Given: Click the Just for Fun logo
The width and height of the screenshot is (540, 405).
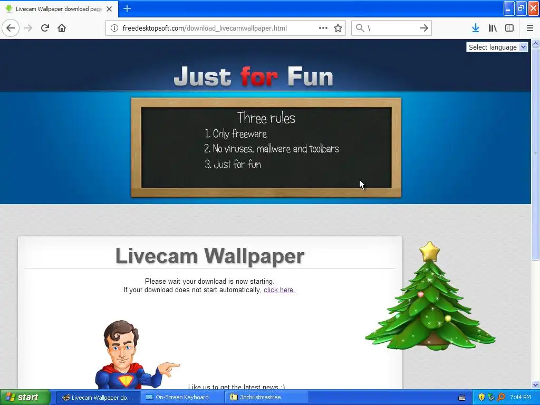Looking at the screenshot, I should pos(254,76).
